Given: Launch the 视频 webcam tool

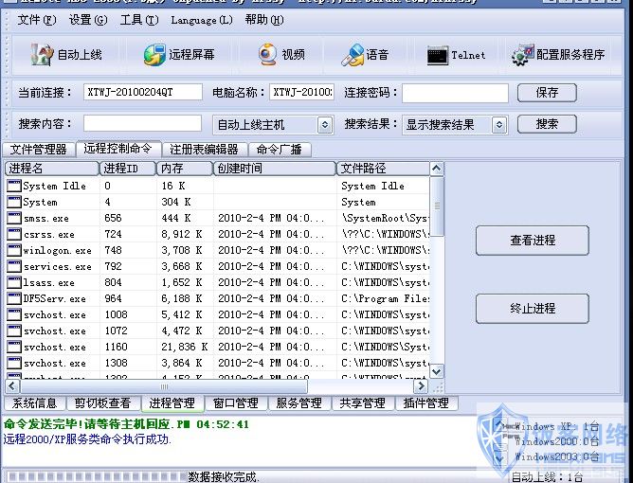Looking at the screenshot, I should (x=268, y=55).
